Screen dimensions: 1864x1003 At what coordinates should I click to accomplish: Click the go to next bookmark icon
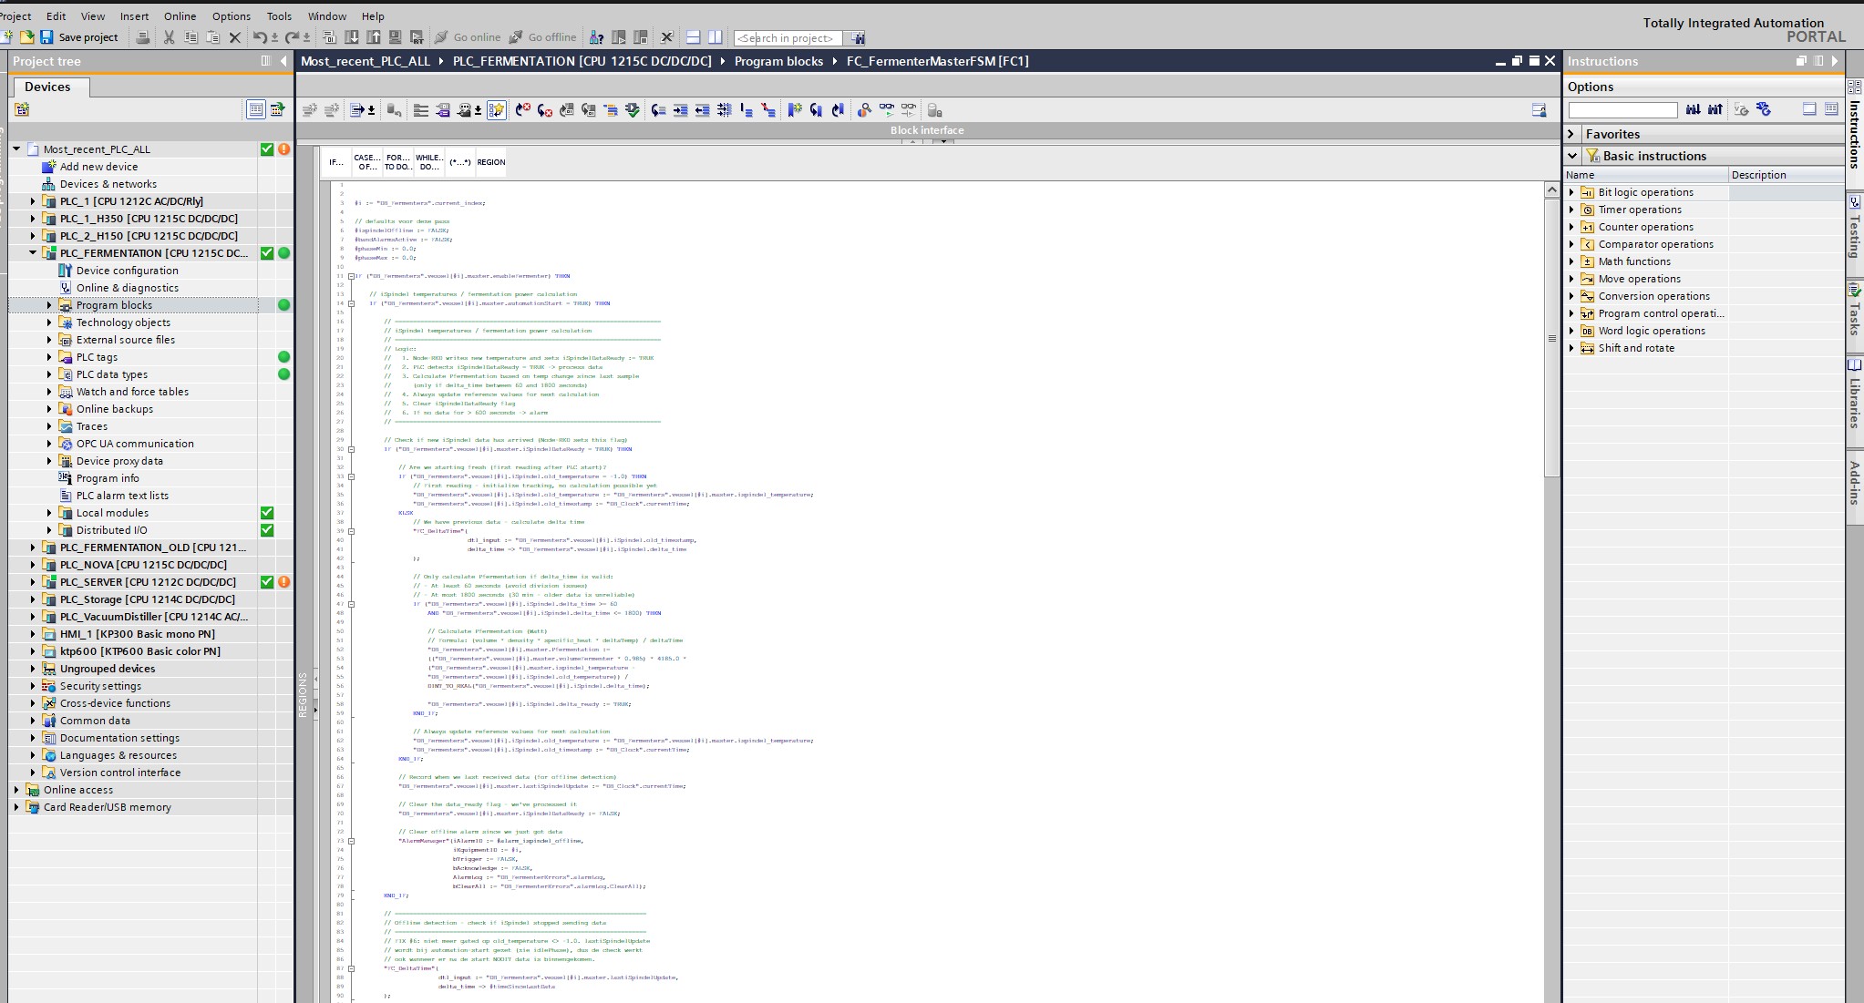817,110
